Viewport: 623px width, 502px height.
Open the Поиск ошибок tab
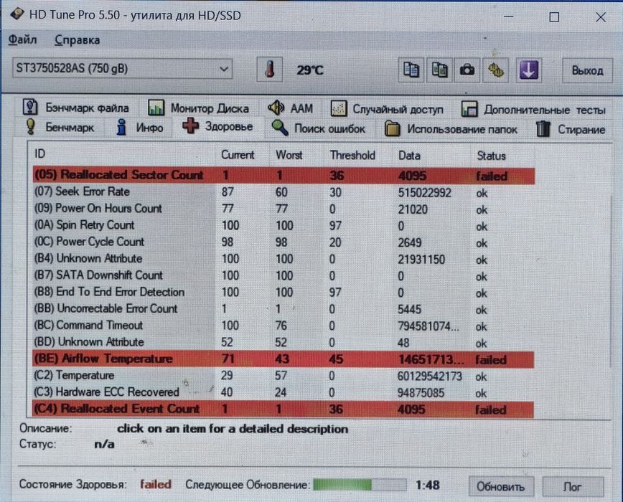pos(319,128)
